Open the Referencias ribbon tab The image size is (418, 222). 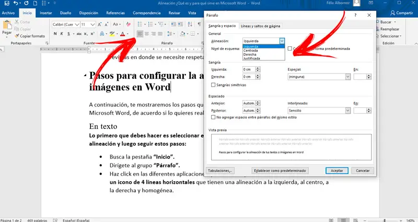115,13
